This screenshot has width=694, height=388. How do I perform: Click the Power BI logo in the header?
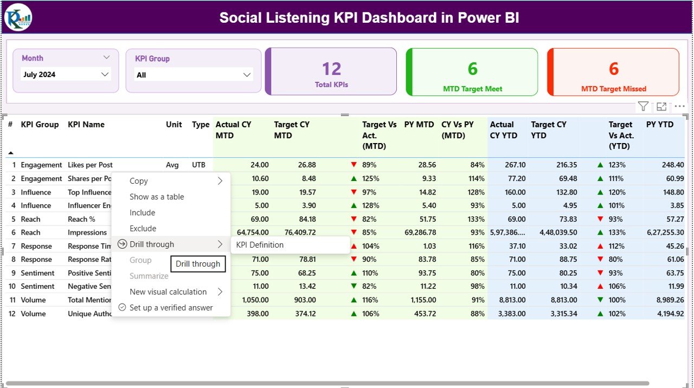click(x=18, y=17)
